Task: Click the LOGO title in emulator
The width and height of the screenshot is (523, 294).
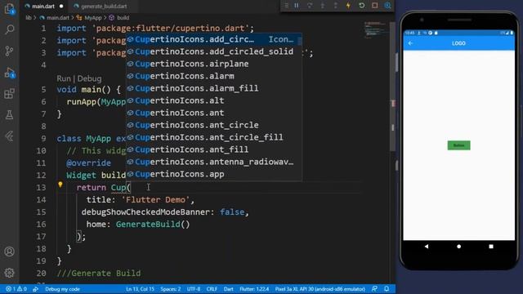Action: click(458, 43)
